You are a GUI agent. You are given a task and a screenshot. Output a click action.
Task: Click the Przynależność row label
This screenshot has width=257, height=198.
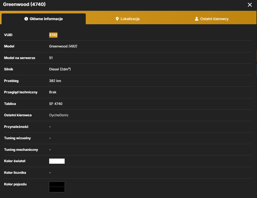(x=16, y=127)
